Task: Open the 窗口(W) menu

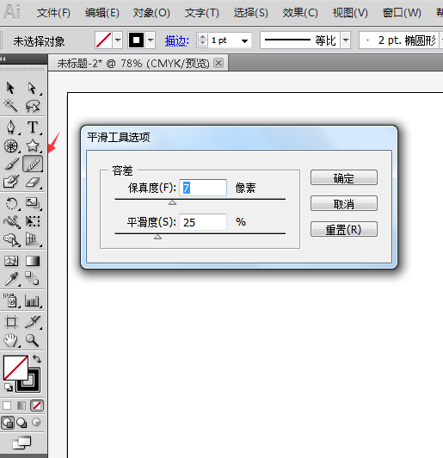Action: click(402, 13)
